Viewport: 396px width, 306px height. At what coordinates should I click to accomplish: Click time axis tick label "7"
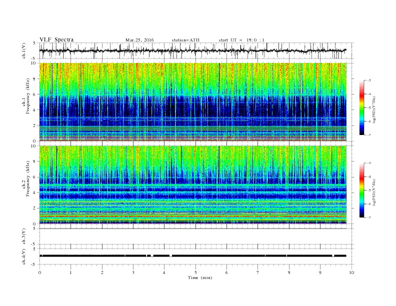click(258, 272)
